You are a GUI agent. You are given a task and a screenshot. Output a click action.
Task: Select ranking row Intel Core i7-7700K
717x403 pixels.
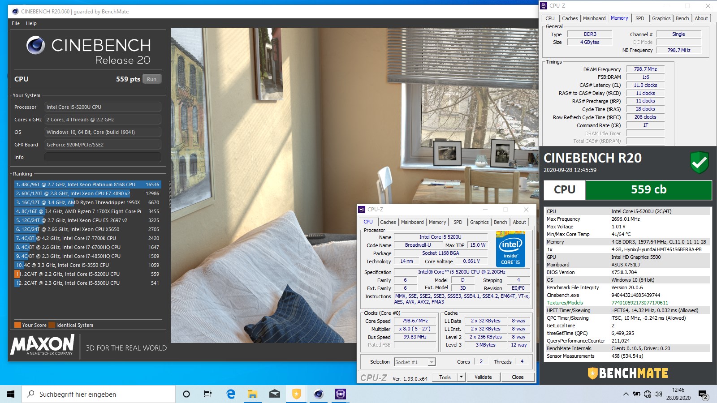tap(87, 238)
